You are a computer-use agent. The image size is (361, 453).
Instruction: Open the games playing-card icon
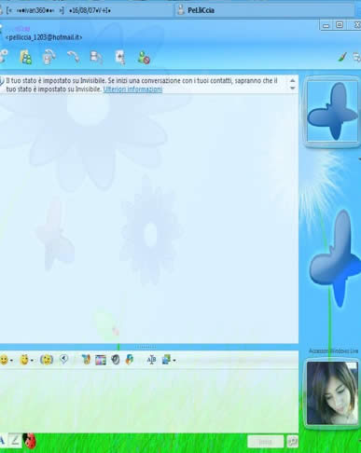120,58
